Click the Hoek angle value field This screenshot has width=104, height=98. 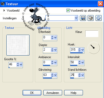pyautogui.click(x=74, y=50)
